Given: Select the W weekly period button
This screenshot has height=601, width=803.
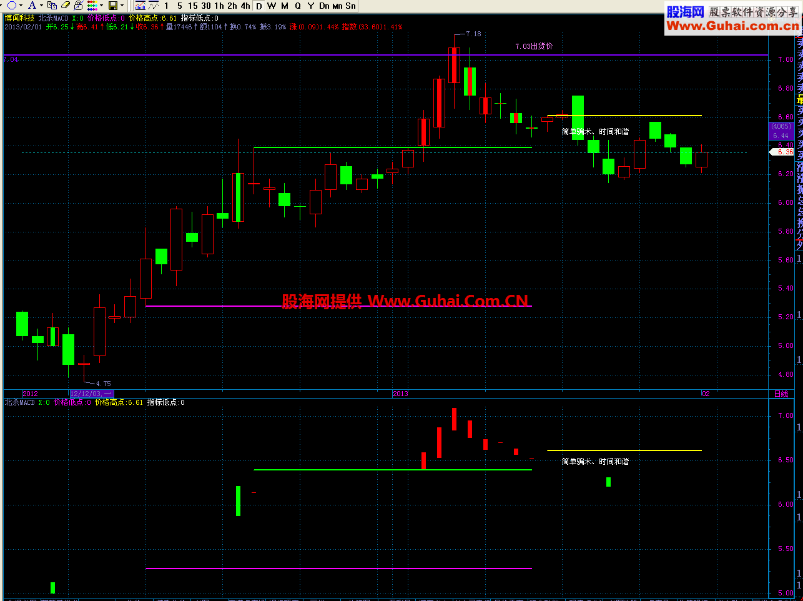Looking at the screenshot, I should (x=272, y=6).
